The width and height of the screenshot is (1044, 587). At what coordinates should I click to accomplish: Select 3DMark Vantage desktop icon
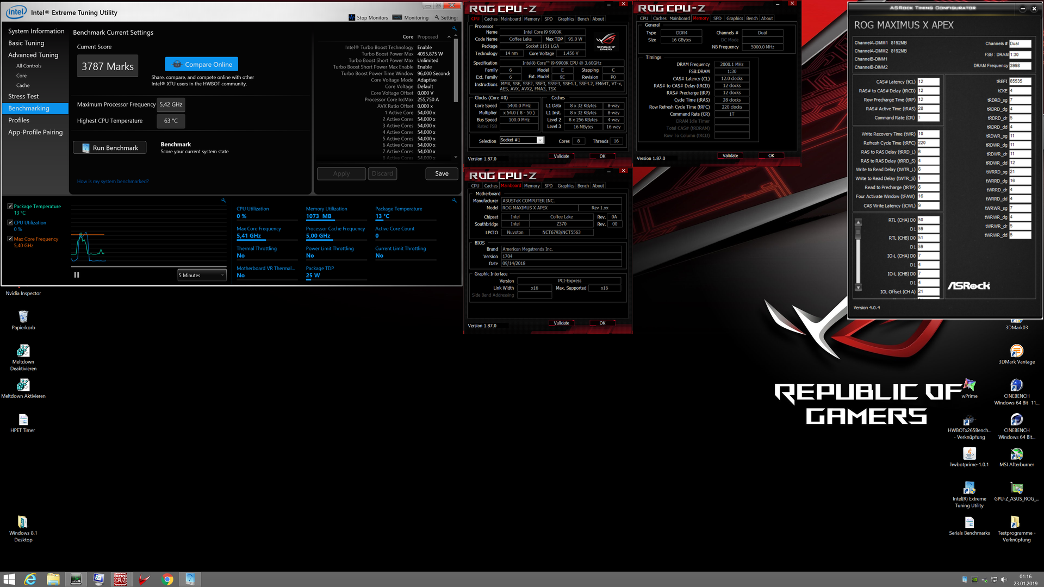click(1016, 354)
